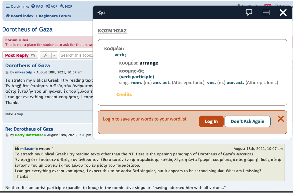
Task: Open the Credits link in dictionary entry
Action: point(124,95)
